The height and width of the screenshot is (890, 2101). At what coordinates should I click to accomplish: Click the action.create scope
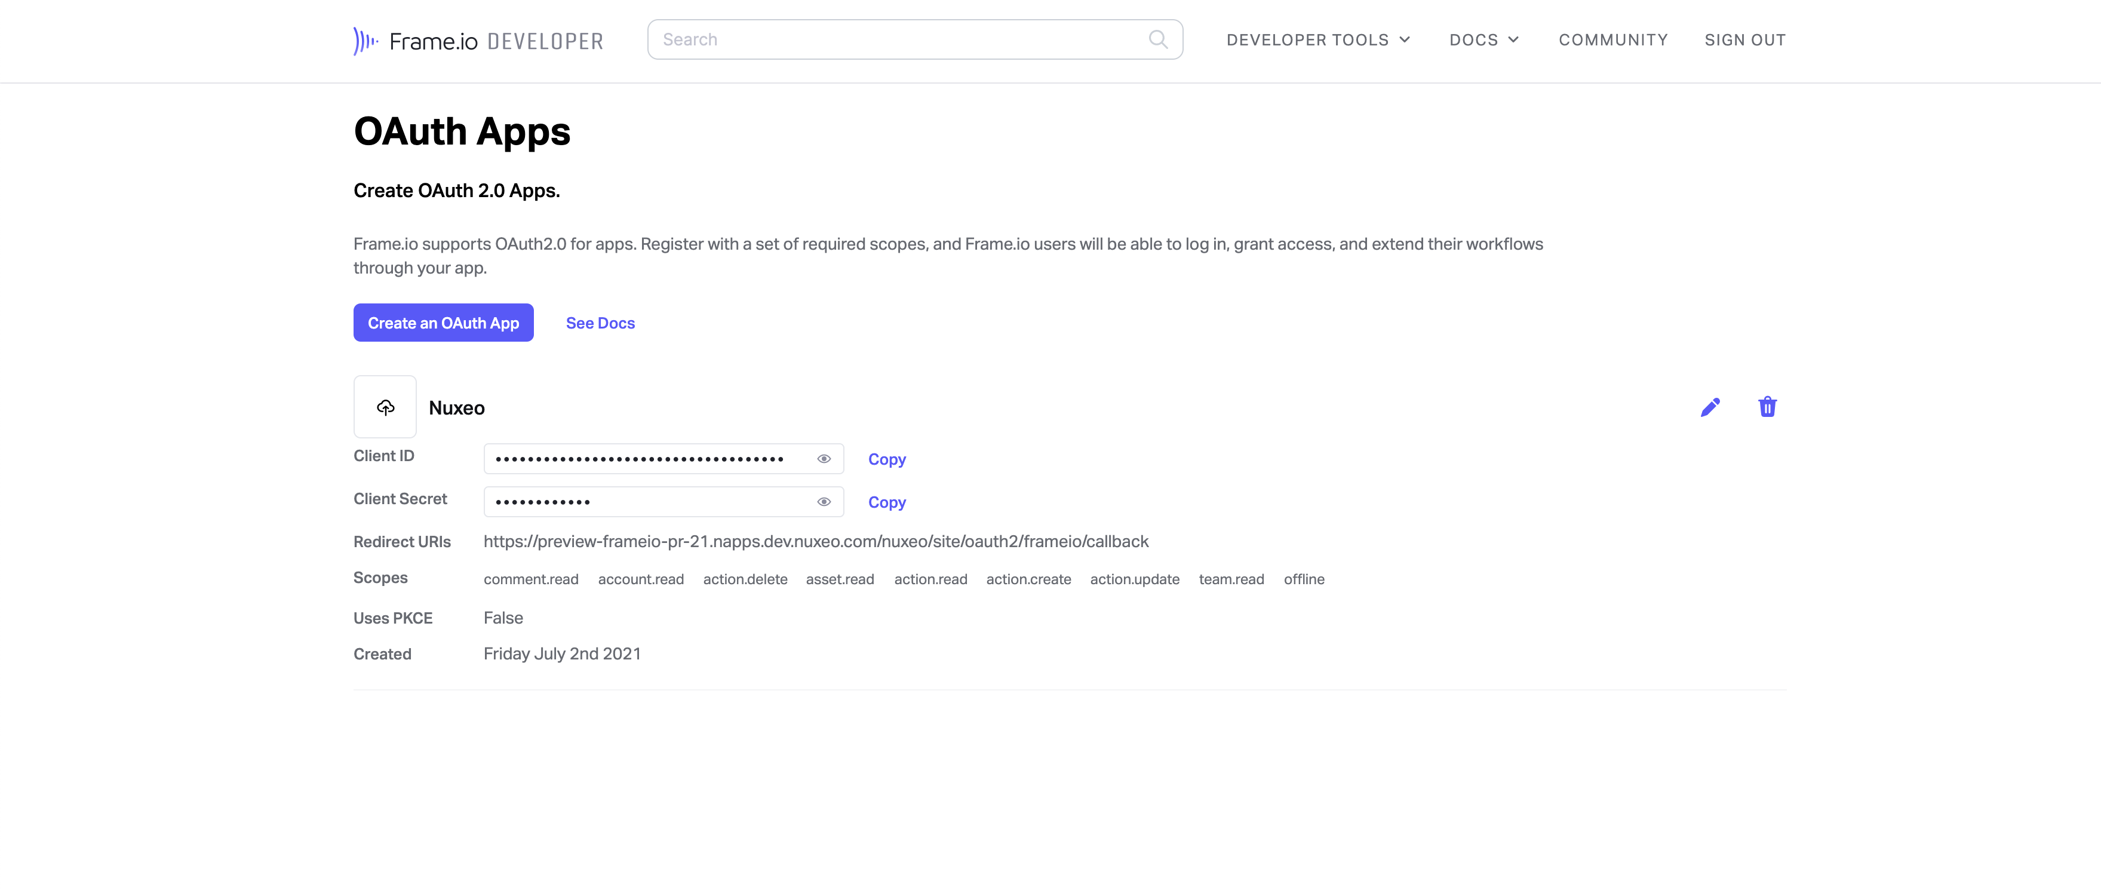click(1028, 579)
